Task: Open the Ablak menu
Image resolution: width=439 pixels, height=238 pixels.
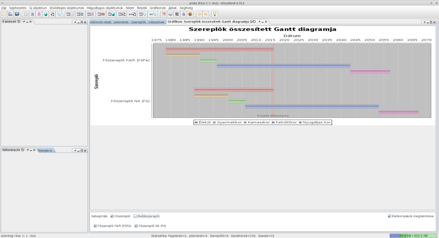Action: [172, 8]
